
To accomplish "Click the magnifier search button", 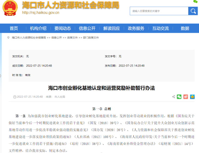I will 193,11.
